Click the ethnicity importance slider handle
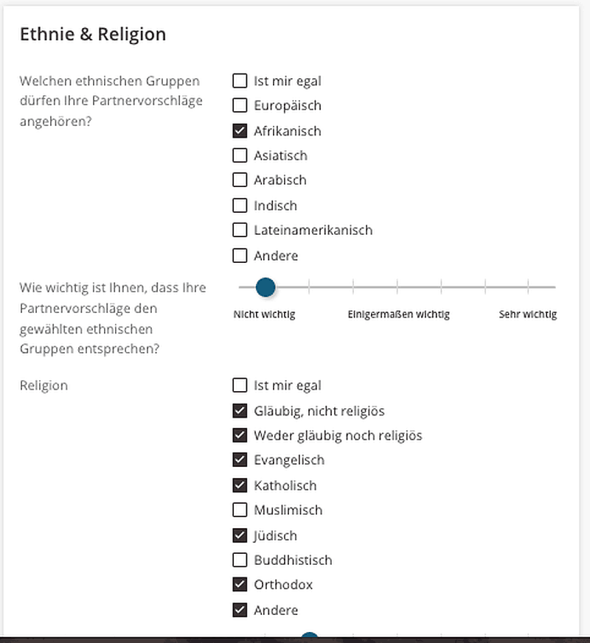590x643 pixels. (x=265, y=287)
